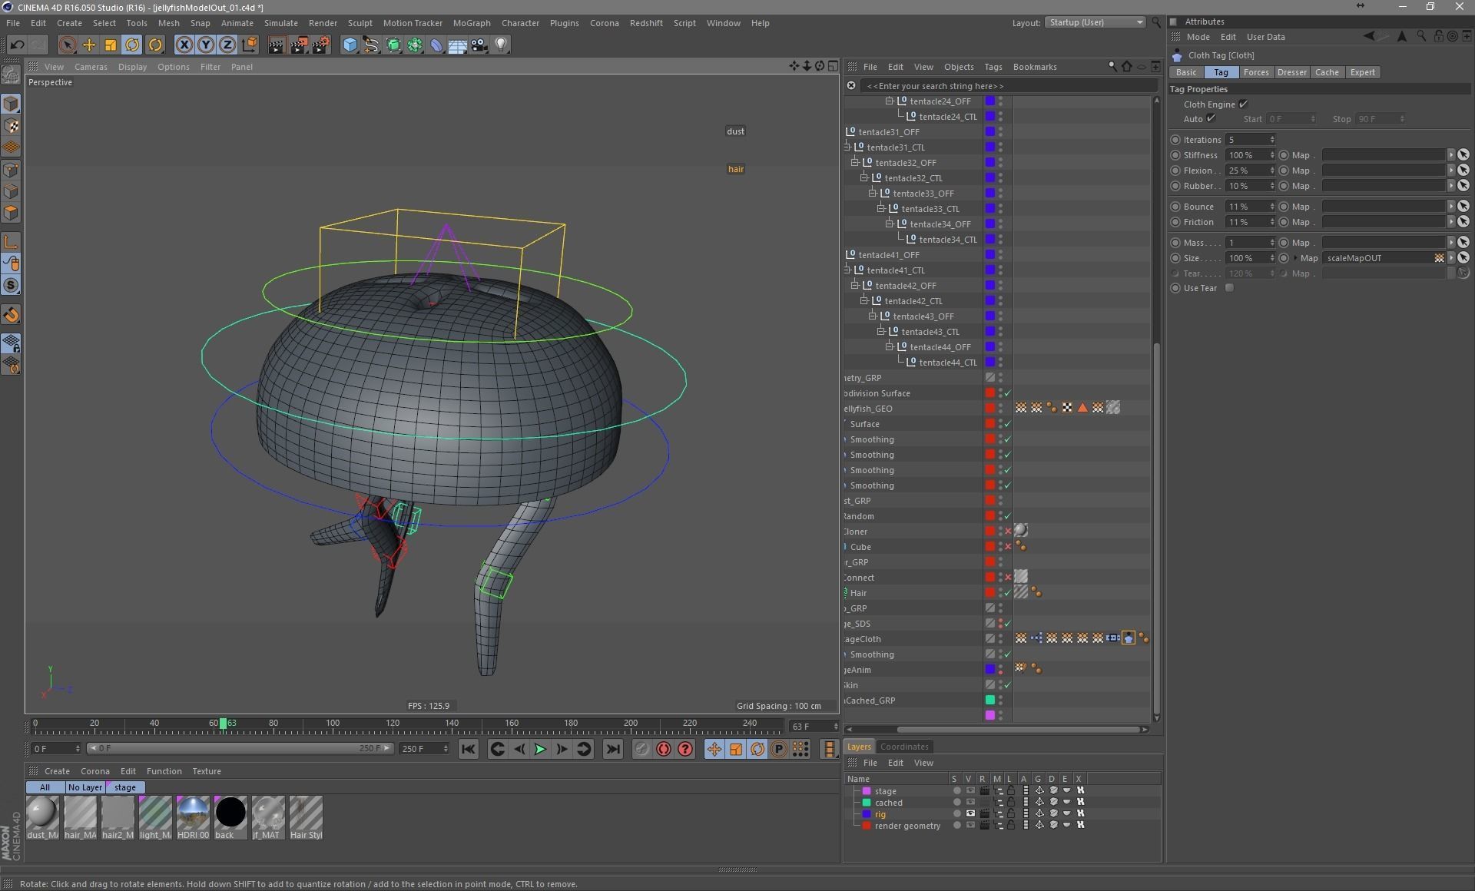
Task: Toggle Parameter keyframe P button
Action: point(779,749)
